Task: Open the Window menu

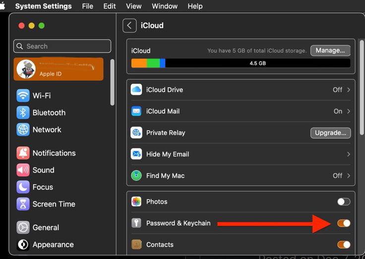Action: pos(165,6)
